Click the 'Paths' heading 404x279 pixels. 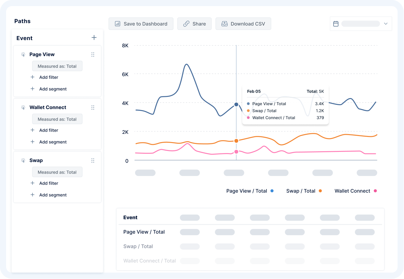pyautogui.click(x=22, y=21)
